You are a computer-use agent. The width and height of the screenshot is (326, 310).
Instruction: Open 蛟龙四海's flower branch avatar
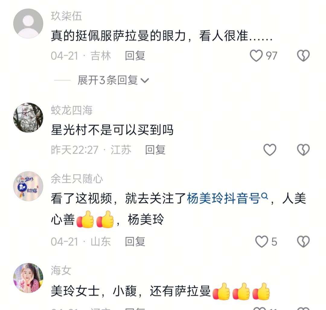28,117
